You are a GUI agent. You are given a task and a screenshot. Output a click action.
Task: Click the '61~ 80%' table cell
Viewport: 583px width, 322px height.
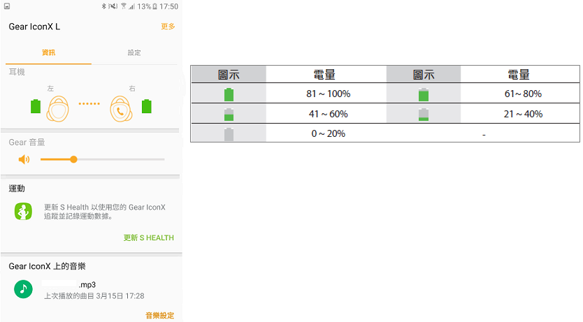pos(520,94)
